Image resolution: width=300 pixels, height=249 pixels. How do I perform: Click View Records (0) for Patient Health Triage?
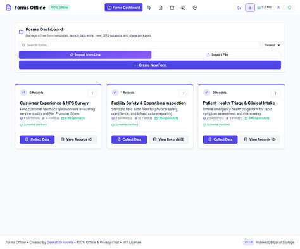pos(260,139)
